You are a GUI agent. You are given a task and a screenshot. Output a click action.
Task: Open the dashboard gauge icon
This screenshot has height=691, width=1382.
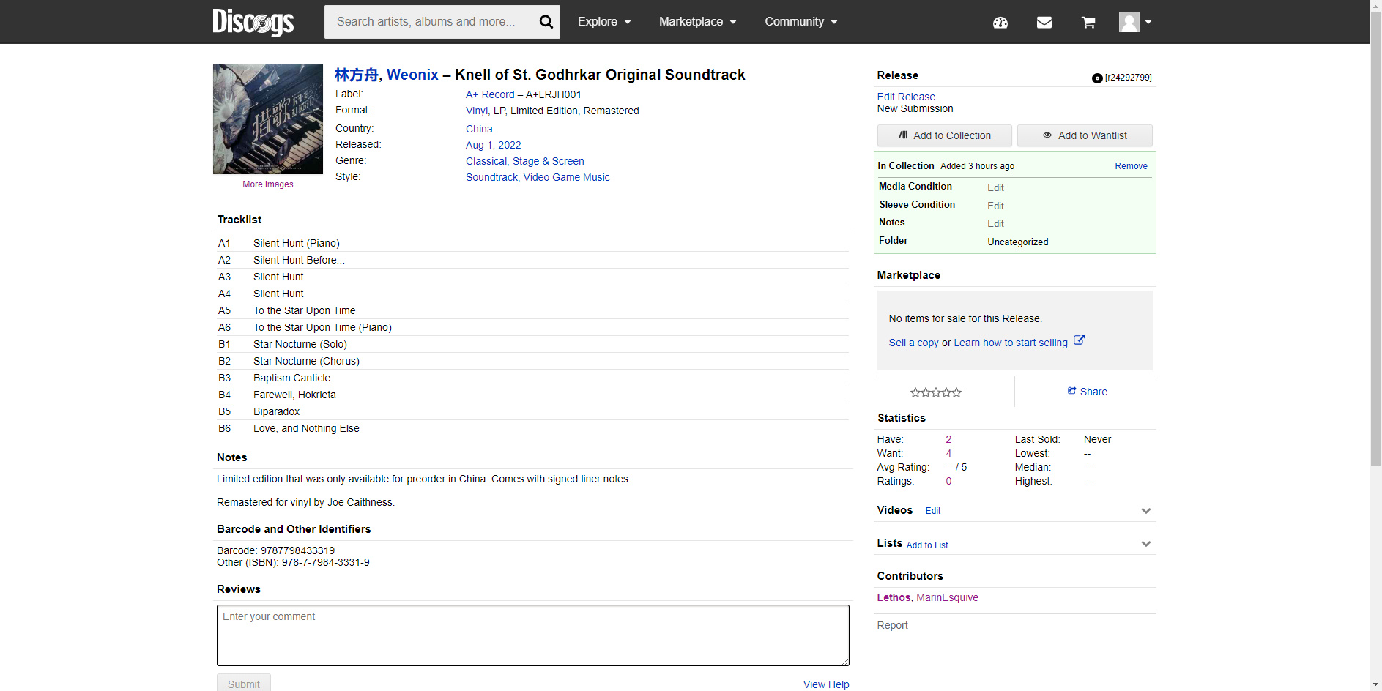[x=1000, y=23]
